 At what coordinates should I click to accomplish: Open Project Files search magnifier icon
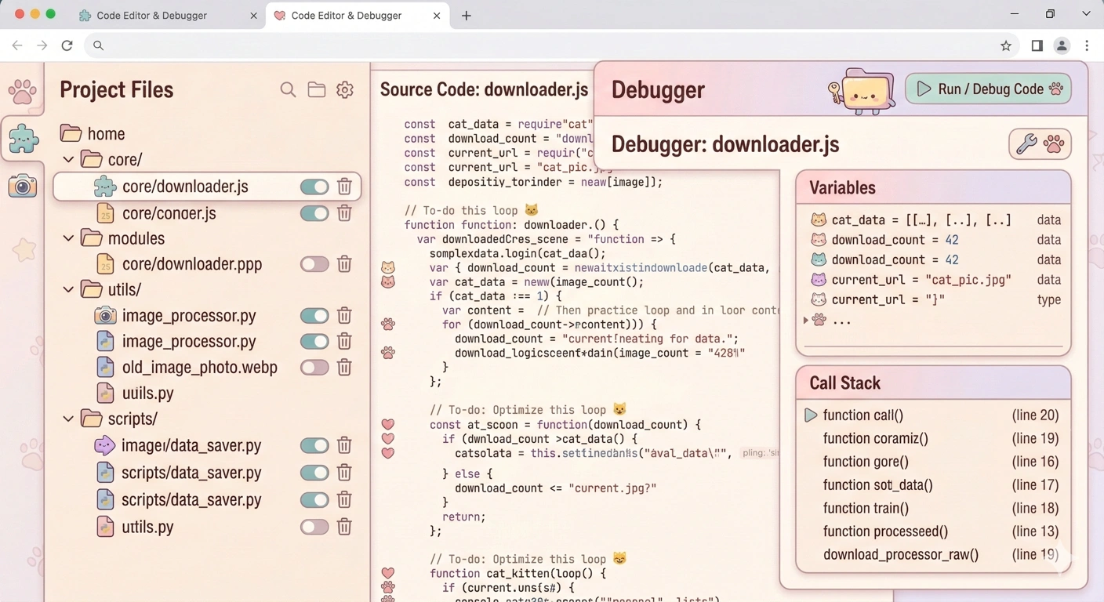coord(288,90)
